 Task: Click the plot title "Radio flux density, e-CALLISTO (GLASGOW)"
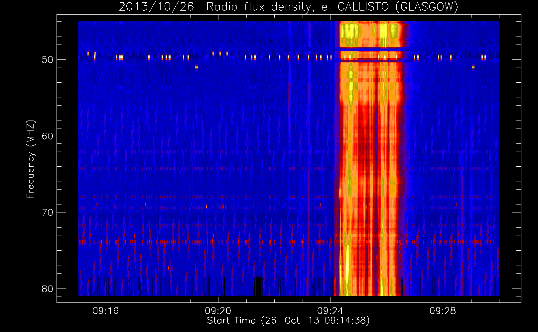(x=332, y=7)
